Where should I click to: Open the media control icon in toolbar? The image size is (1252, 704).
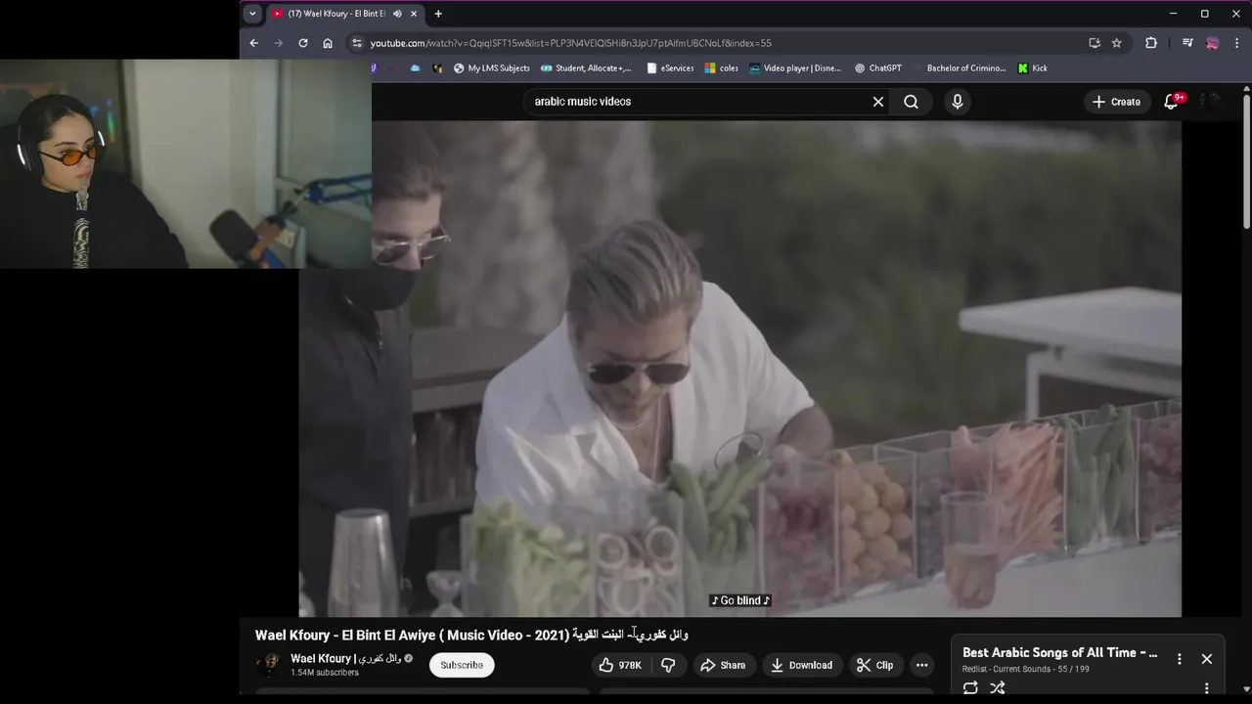[x=1187, y=43]
